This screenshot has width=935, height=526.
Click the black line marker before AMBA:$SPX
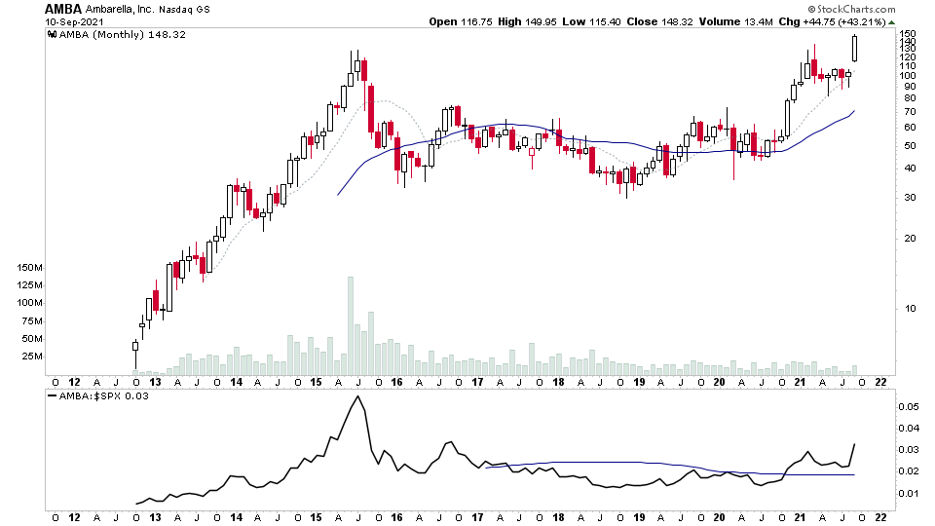(52, 396)
